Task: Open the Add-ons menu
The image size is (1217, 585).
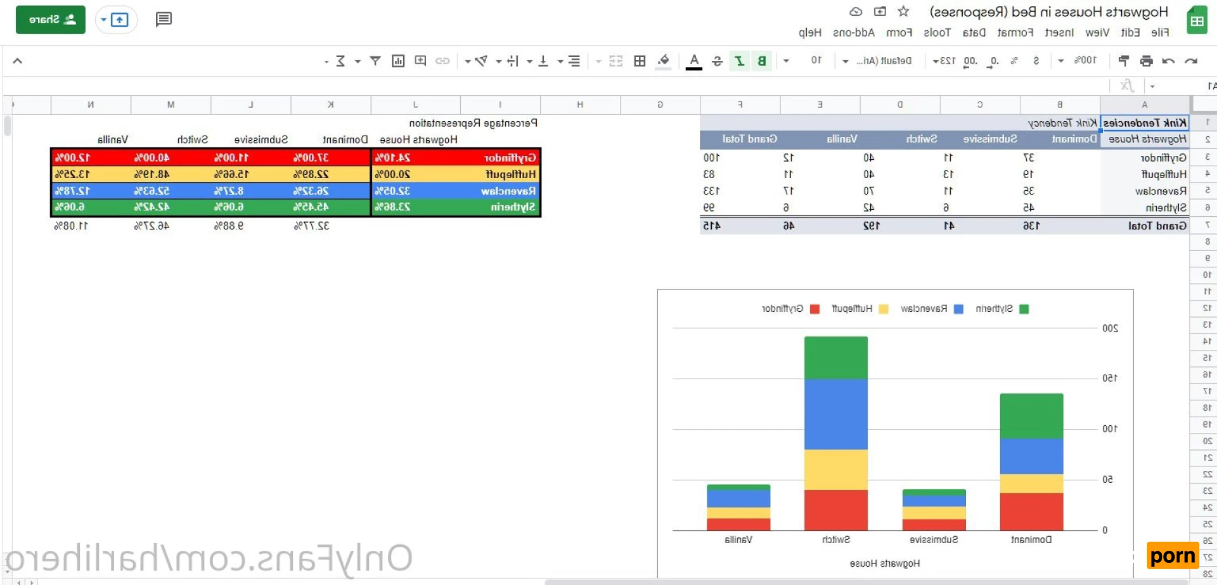Action: (x=854, y=33)
